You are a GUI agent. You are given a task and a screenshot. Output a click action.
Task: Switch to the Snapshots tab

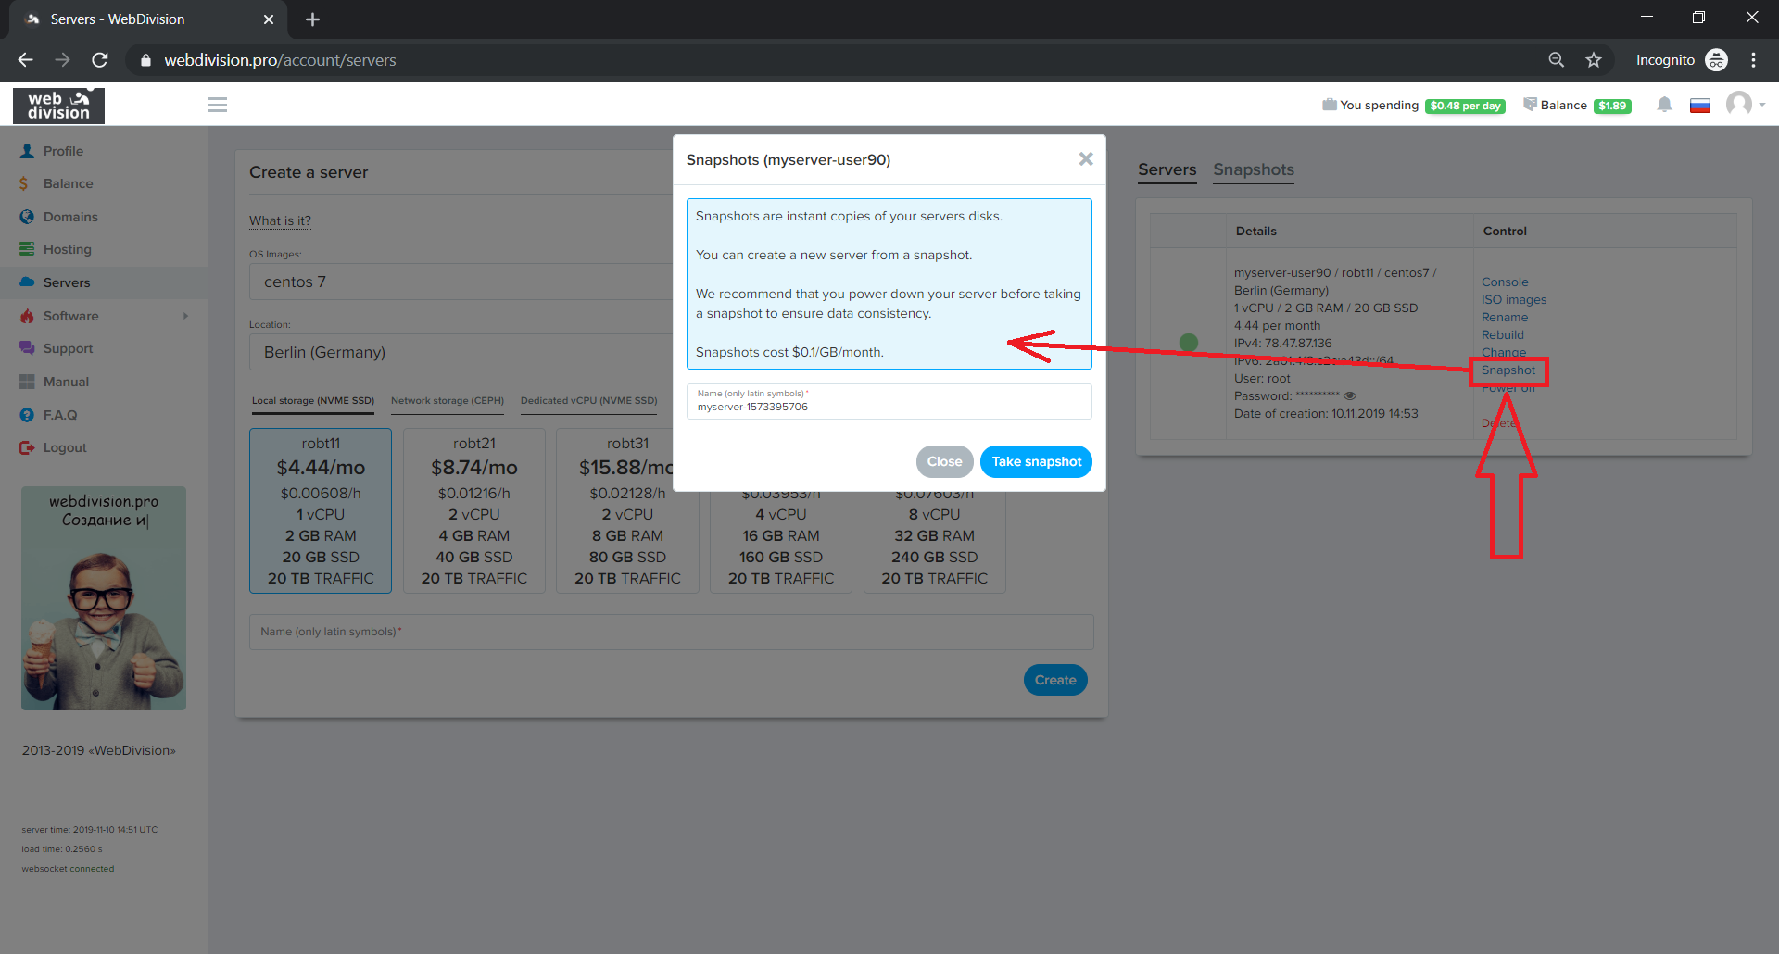tap(1253, 169)
